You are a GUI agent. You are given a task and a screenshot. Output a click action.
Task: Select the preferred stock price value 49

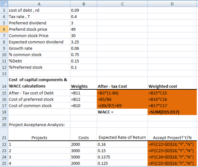(83, 29)
